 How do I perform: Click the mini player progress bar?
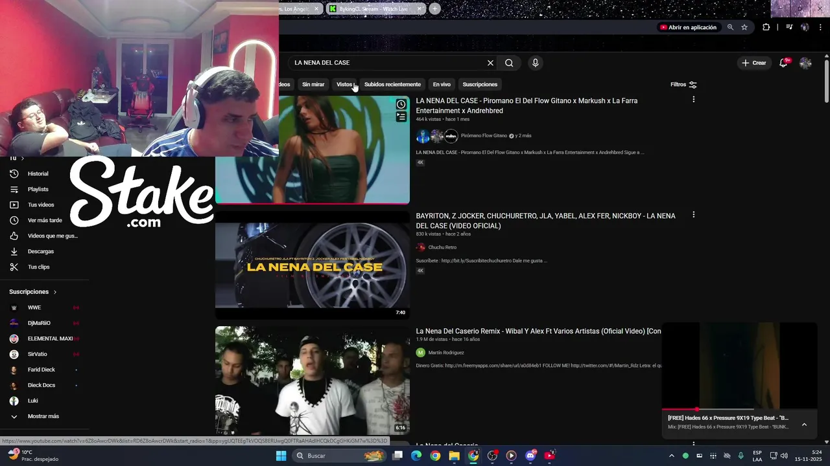pyautogui.click(x=739, y=409)
